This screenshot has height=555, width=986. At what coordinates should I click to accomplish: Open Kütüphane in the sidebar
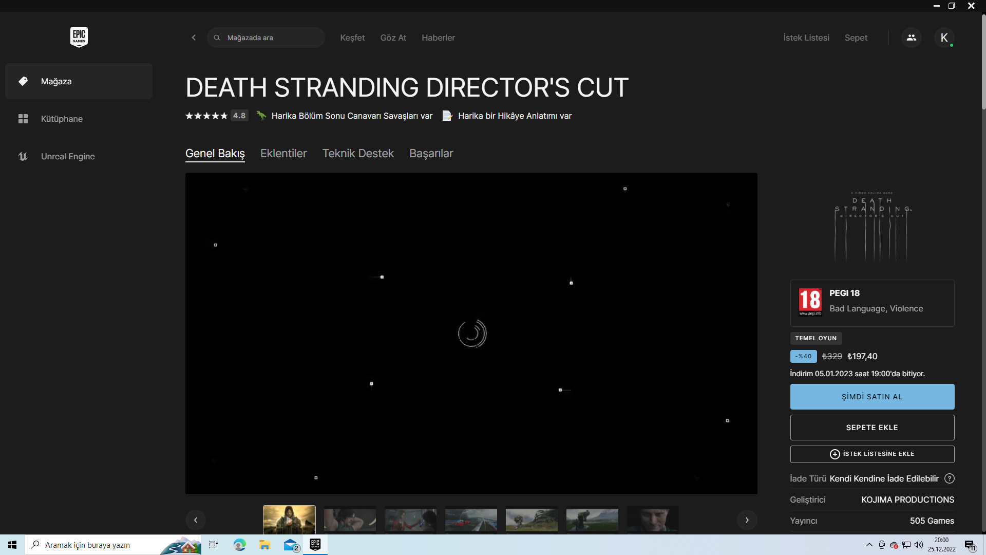coord(79,119)
